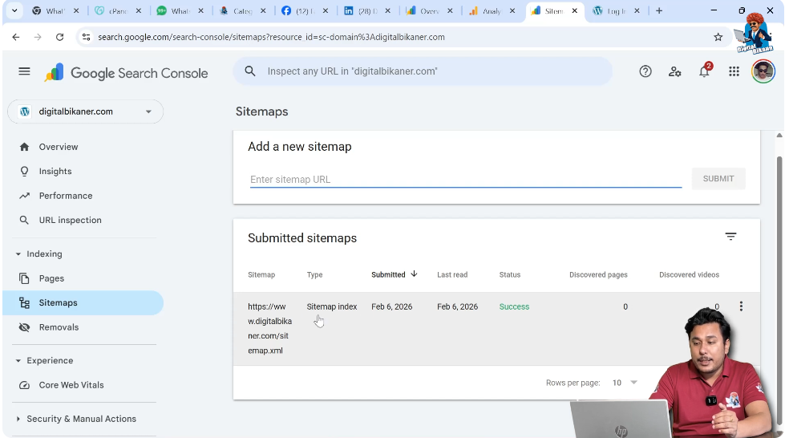Bookmark this page with the star icon

tap(718, 37)
